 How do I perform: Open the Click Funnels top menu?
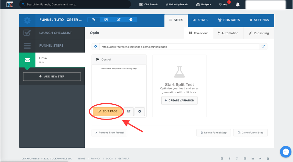148,4
